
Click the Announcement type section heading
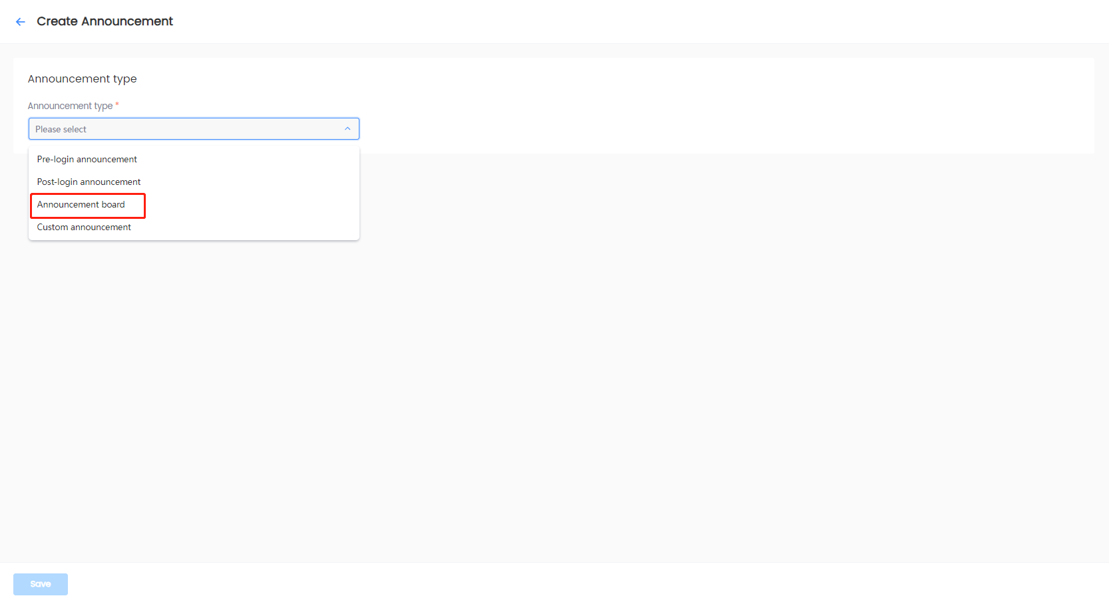(x=82, y=78)
